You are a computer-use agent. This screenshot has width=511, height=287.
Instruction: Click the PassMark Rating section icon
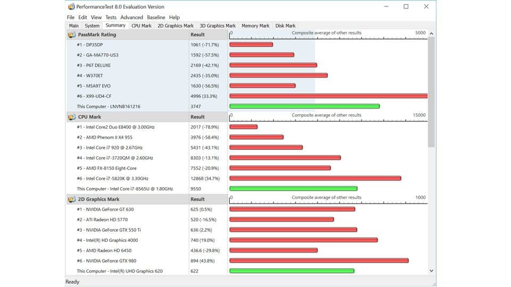(x=72, y=35)
